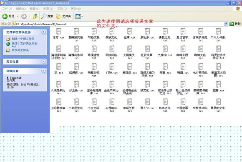This screenshot has height=162, width=242.
Task: Select the 广州人与茶.txt file
Action: pos(218,35)
